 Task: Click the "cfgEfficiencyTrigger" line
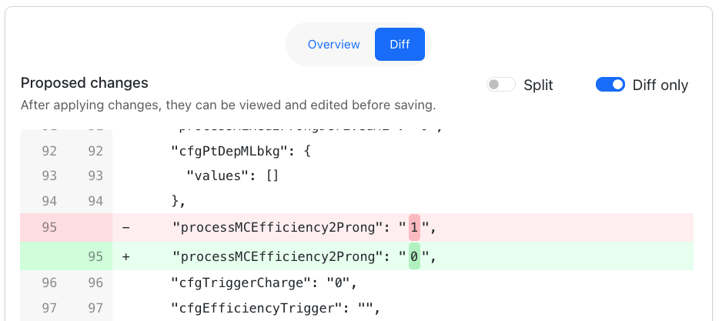pyautogui.click(x=276, y=309)
